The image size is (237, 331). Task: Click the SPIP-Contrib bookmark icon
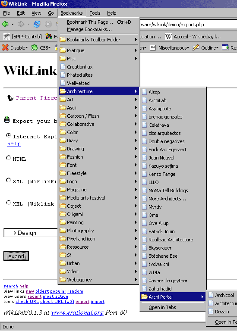point(6,37)
